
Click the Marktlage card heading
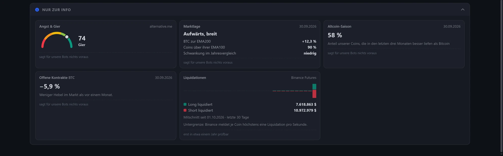[192, 26]
